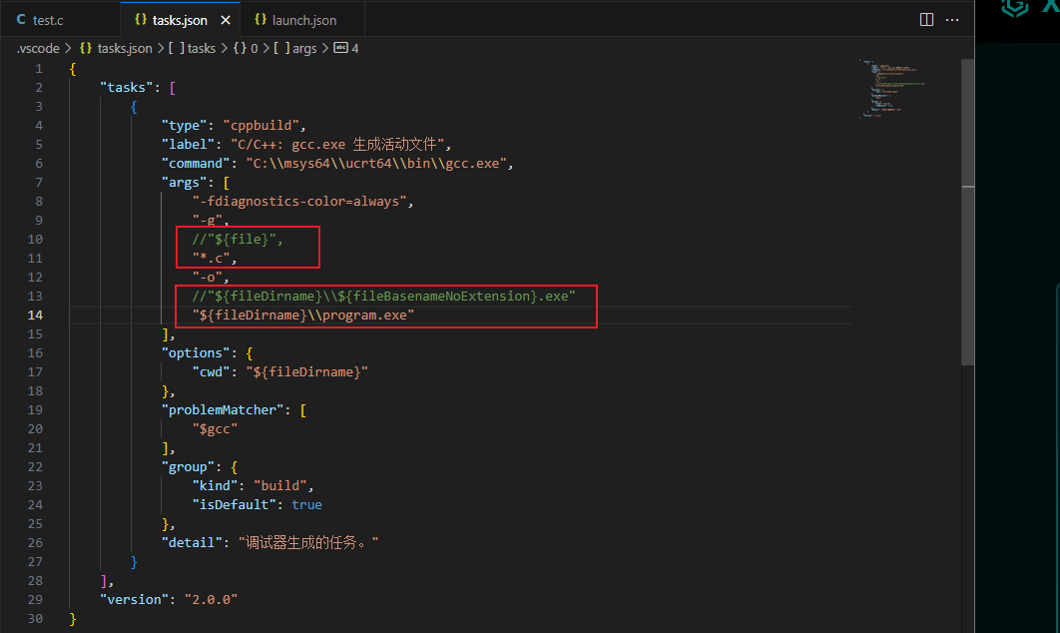The width and height of the screenshot is (1060, 633).
Task: Click the isDefault true value
Action: click(306, 504)
